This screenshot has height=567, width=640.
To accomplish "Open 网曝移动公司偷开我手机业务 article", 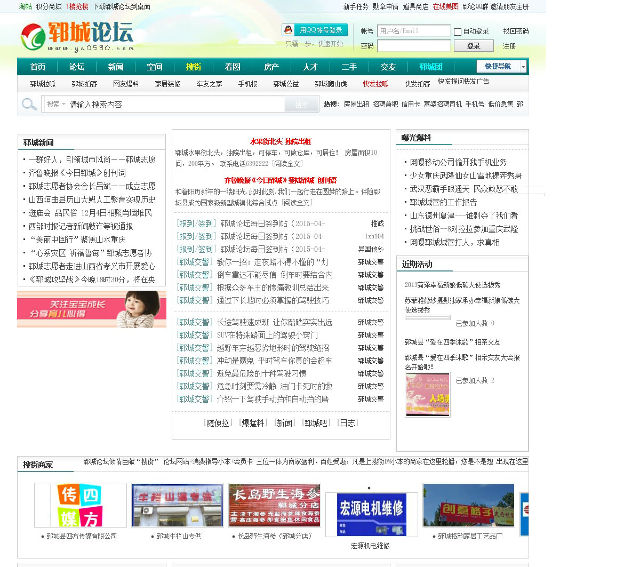I will click(458, 162).
